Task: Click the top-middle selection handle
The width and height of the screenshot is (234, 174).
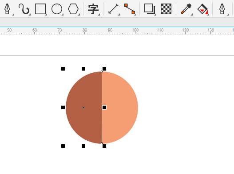Action: coord(83,69)
